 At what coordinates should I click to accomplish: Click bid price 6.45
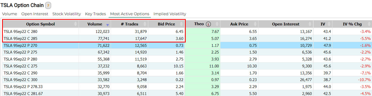click(x=179, y=32)
